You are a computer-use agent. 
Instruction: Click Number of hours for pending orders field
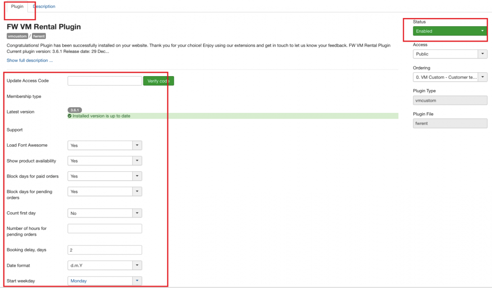105,229
